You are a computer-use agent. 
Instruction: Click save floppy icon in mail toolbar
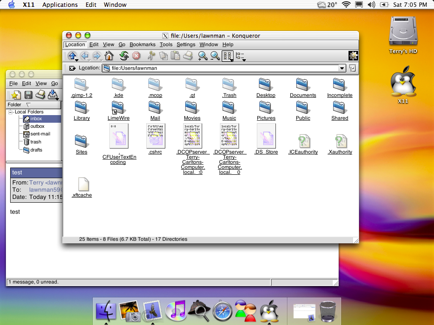click(28, 95)
